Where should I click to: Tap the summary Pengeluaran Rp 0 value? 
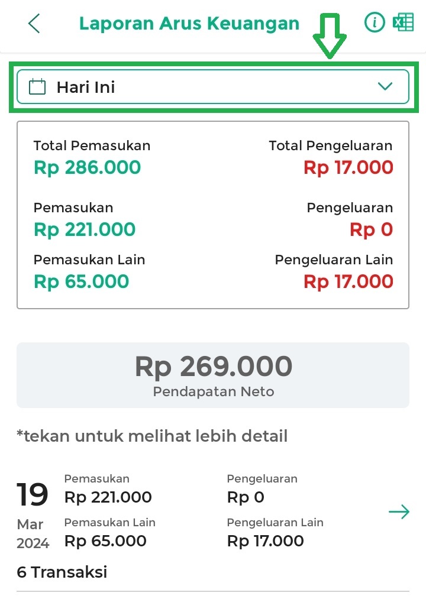(371, 229)
